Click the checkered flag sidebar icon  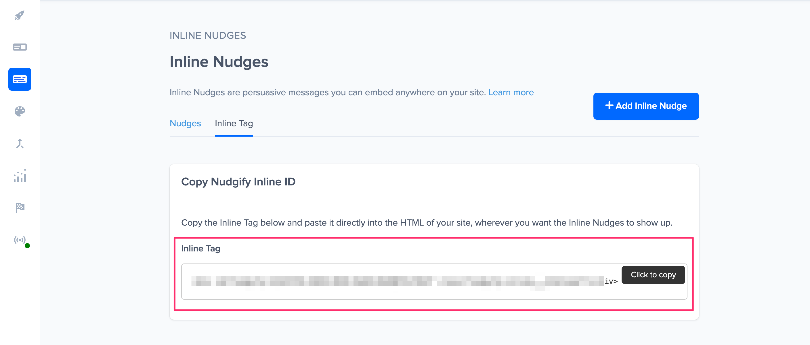(20, 207)
